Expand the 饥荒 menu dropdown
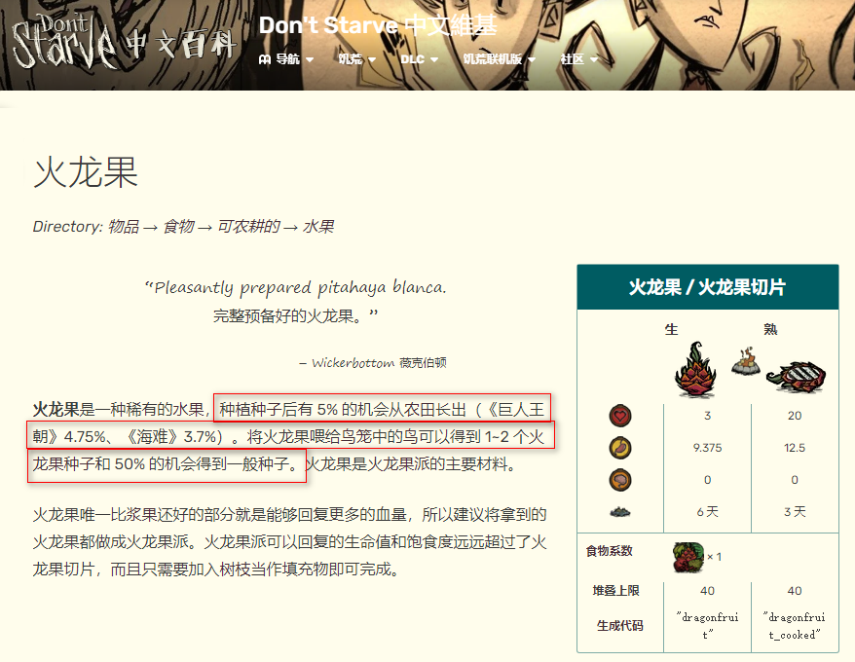The height and width of the screenshot is (662, 855). (x=357, y=58)
